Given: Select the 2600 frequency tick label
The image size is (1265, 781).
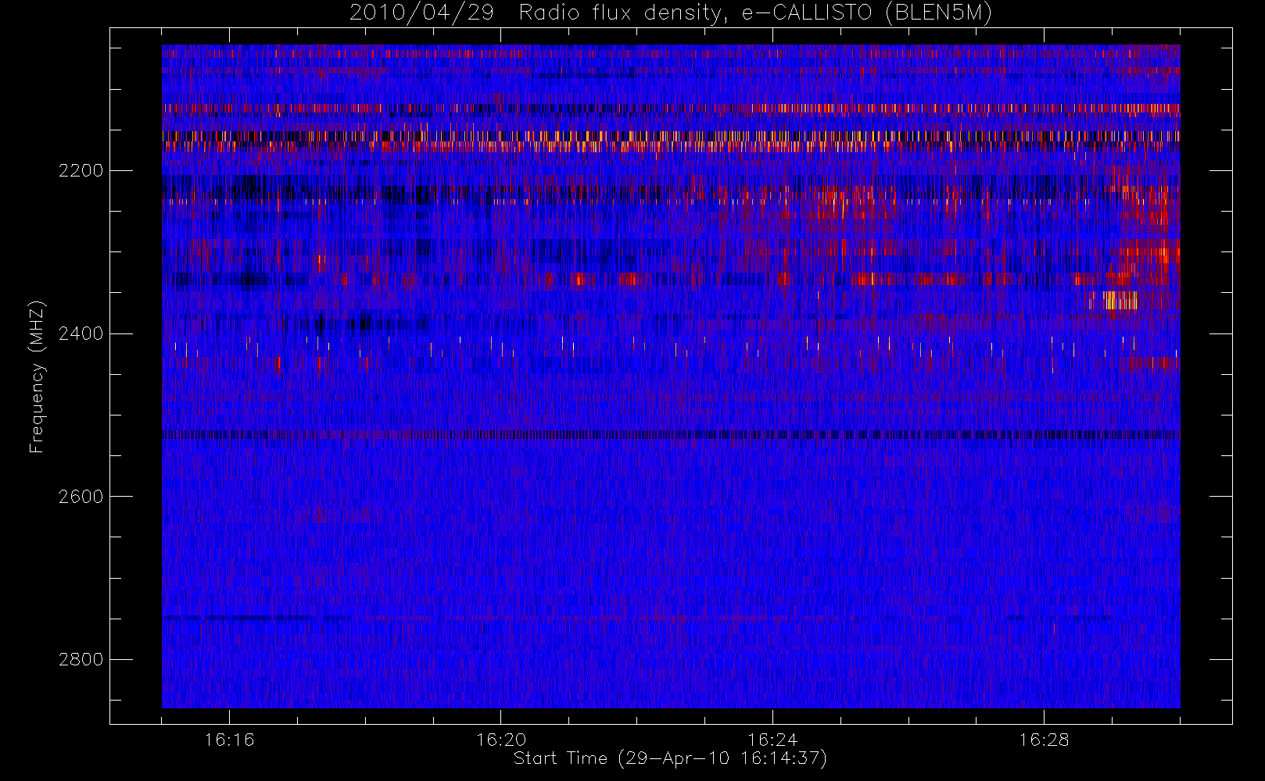Looking at the screenshot, I should coord(81,497).
